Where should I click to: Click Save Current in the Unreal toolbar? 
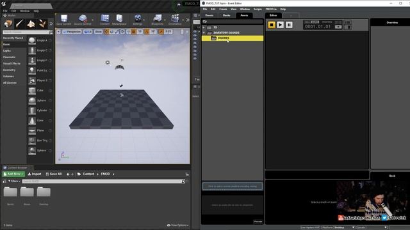(64, 20)
